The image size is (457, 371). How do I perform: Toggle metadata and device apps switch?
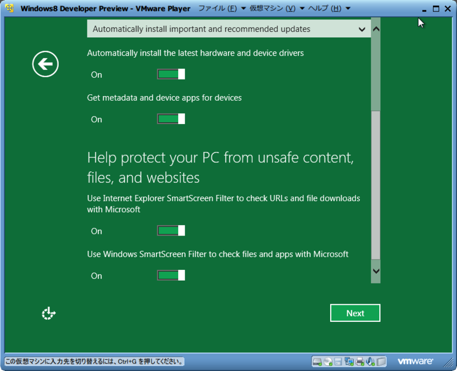coord(171,119)
